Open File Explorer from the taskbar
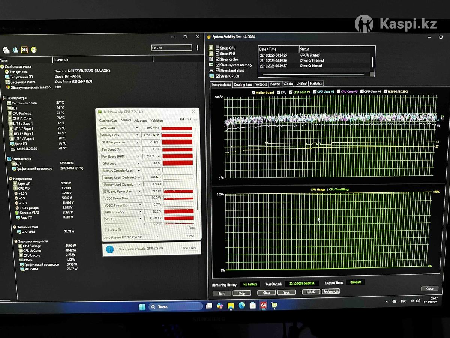The width and height of the screenshot is (450, 338). click(x=231, y=306)
